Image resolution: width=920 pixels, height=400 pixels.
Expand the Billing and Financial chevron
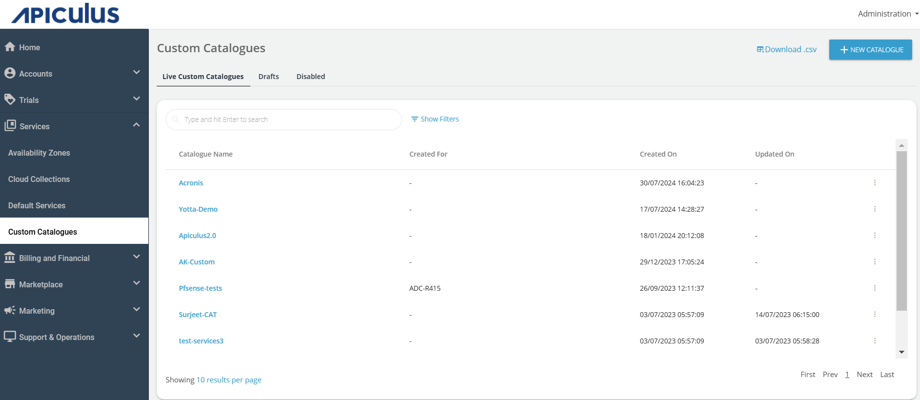point(137,257)
